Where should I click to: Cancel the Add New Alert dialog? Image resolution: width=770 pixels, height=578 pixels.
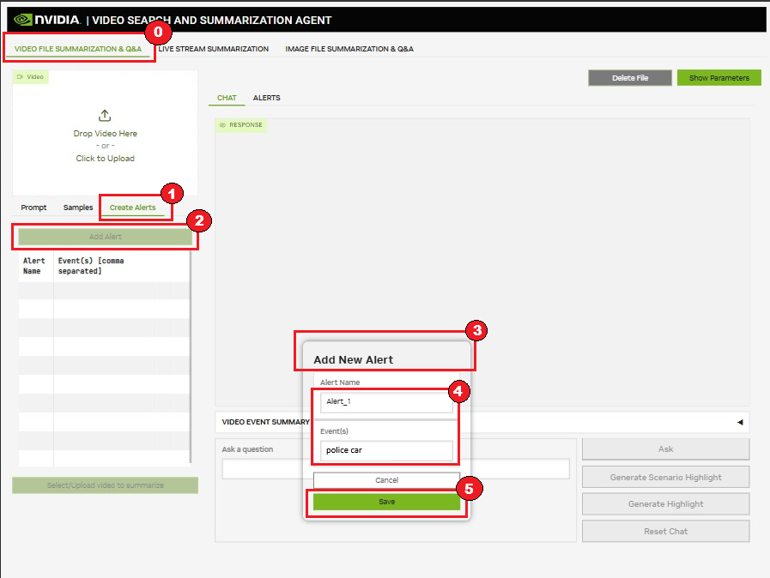click(x=386, y=479)
